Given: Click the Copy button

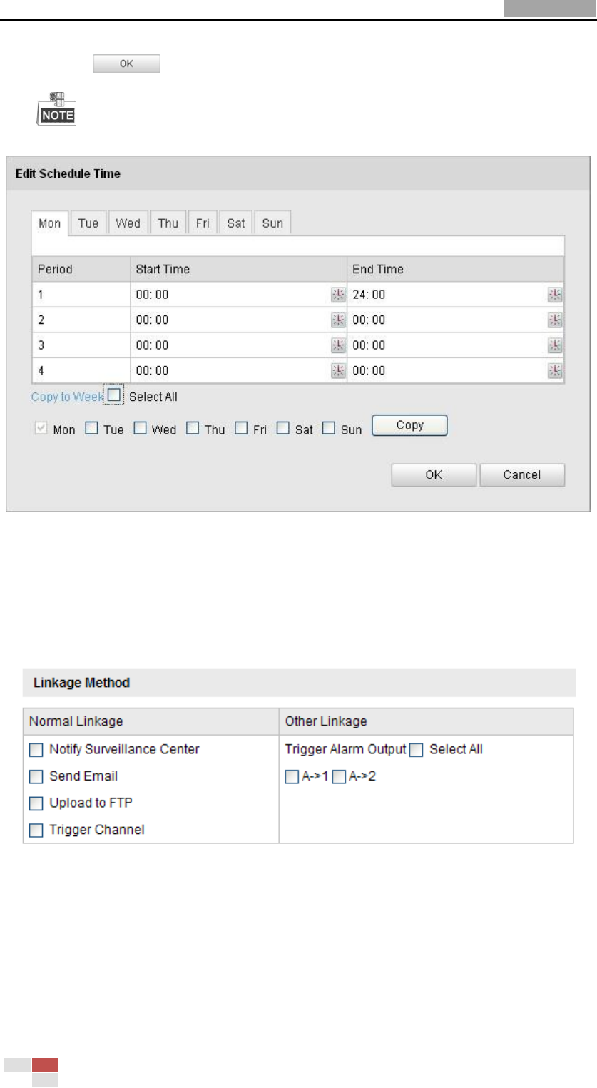Looking at the screenshot, I should pos(409,425).
